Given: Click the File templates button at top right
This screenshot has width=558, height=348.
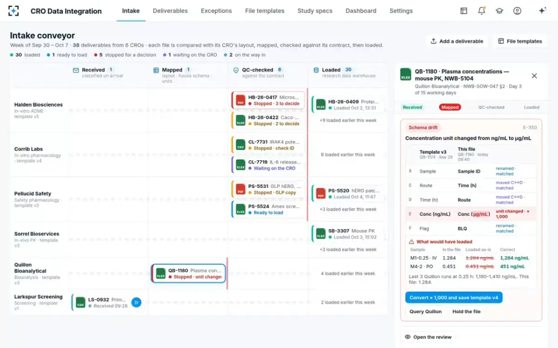Looking at the screenshot, I should coord(519,41).
